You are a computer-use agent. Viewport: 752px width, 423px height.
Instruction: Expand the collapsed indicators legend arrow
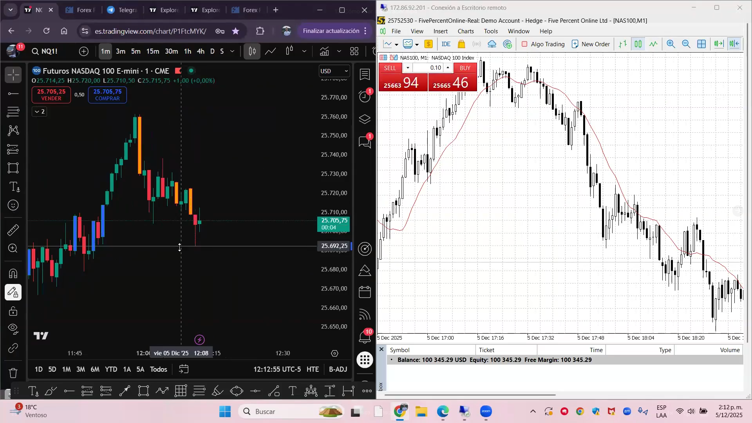tap(39, 112)
